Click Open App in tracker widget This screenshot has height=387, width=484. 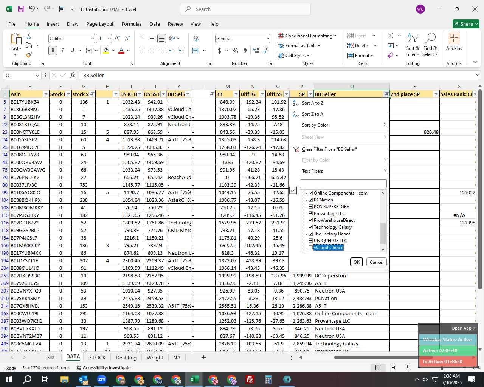(x=463, y=328)
